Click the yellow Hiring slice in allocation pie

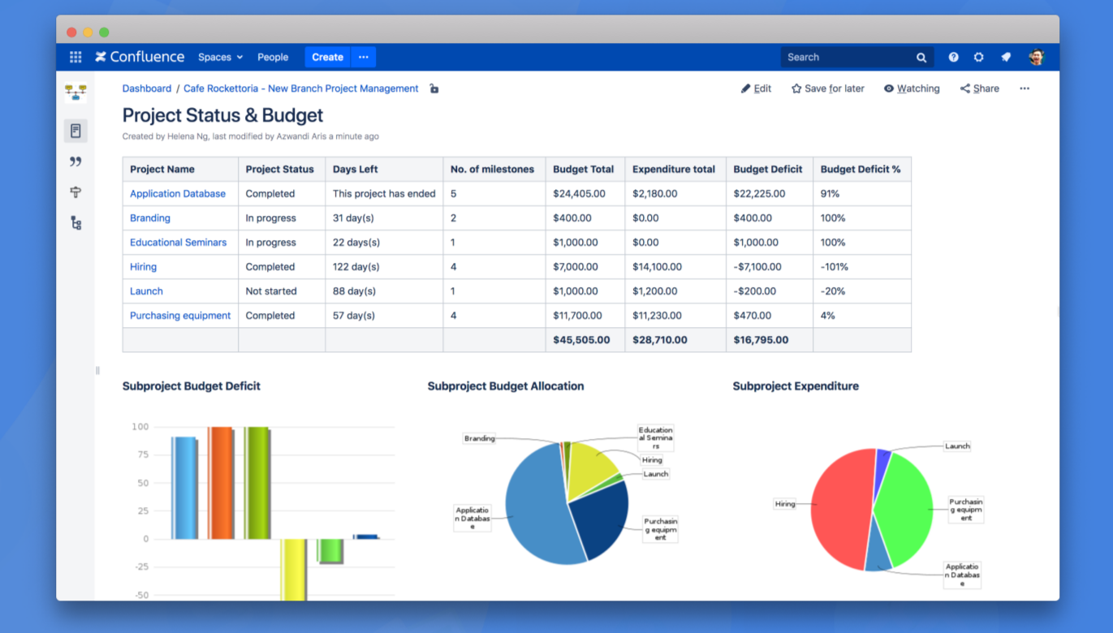(x=591, y=469)
